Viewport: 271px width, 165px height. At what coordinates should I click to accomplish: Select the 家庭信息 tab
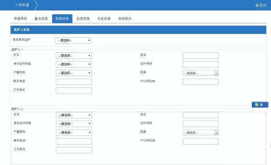(x=62, y=19)
